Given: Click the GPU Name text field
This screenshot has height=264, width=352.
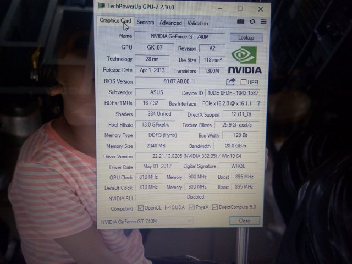Looking at the screenshot, I should coord(179,36).
